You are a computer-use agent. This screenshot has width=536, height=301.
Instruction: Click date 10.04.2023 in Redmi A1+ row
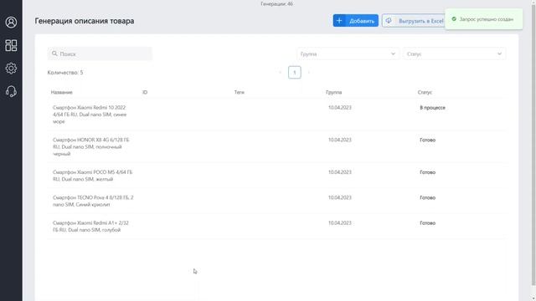coord(340,223)
